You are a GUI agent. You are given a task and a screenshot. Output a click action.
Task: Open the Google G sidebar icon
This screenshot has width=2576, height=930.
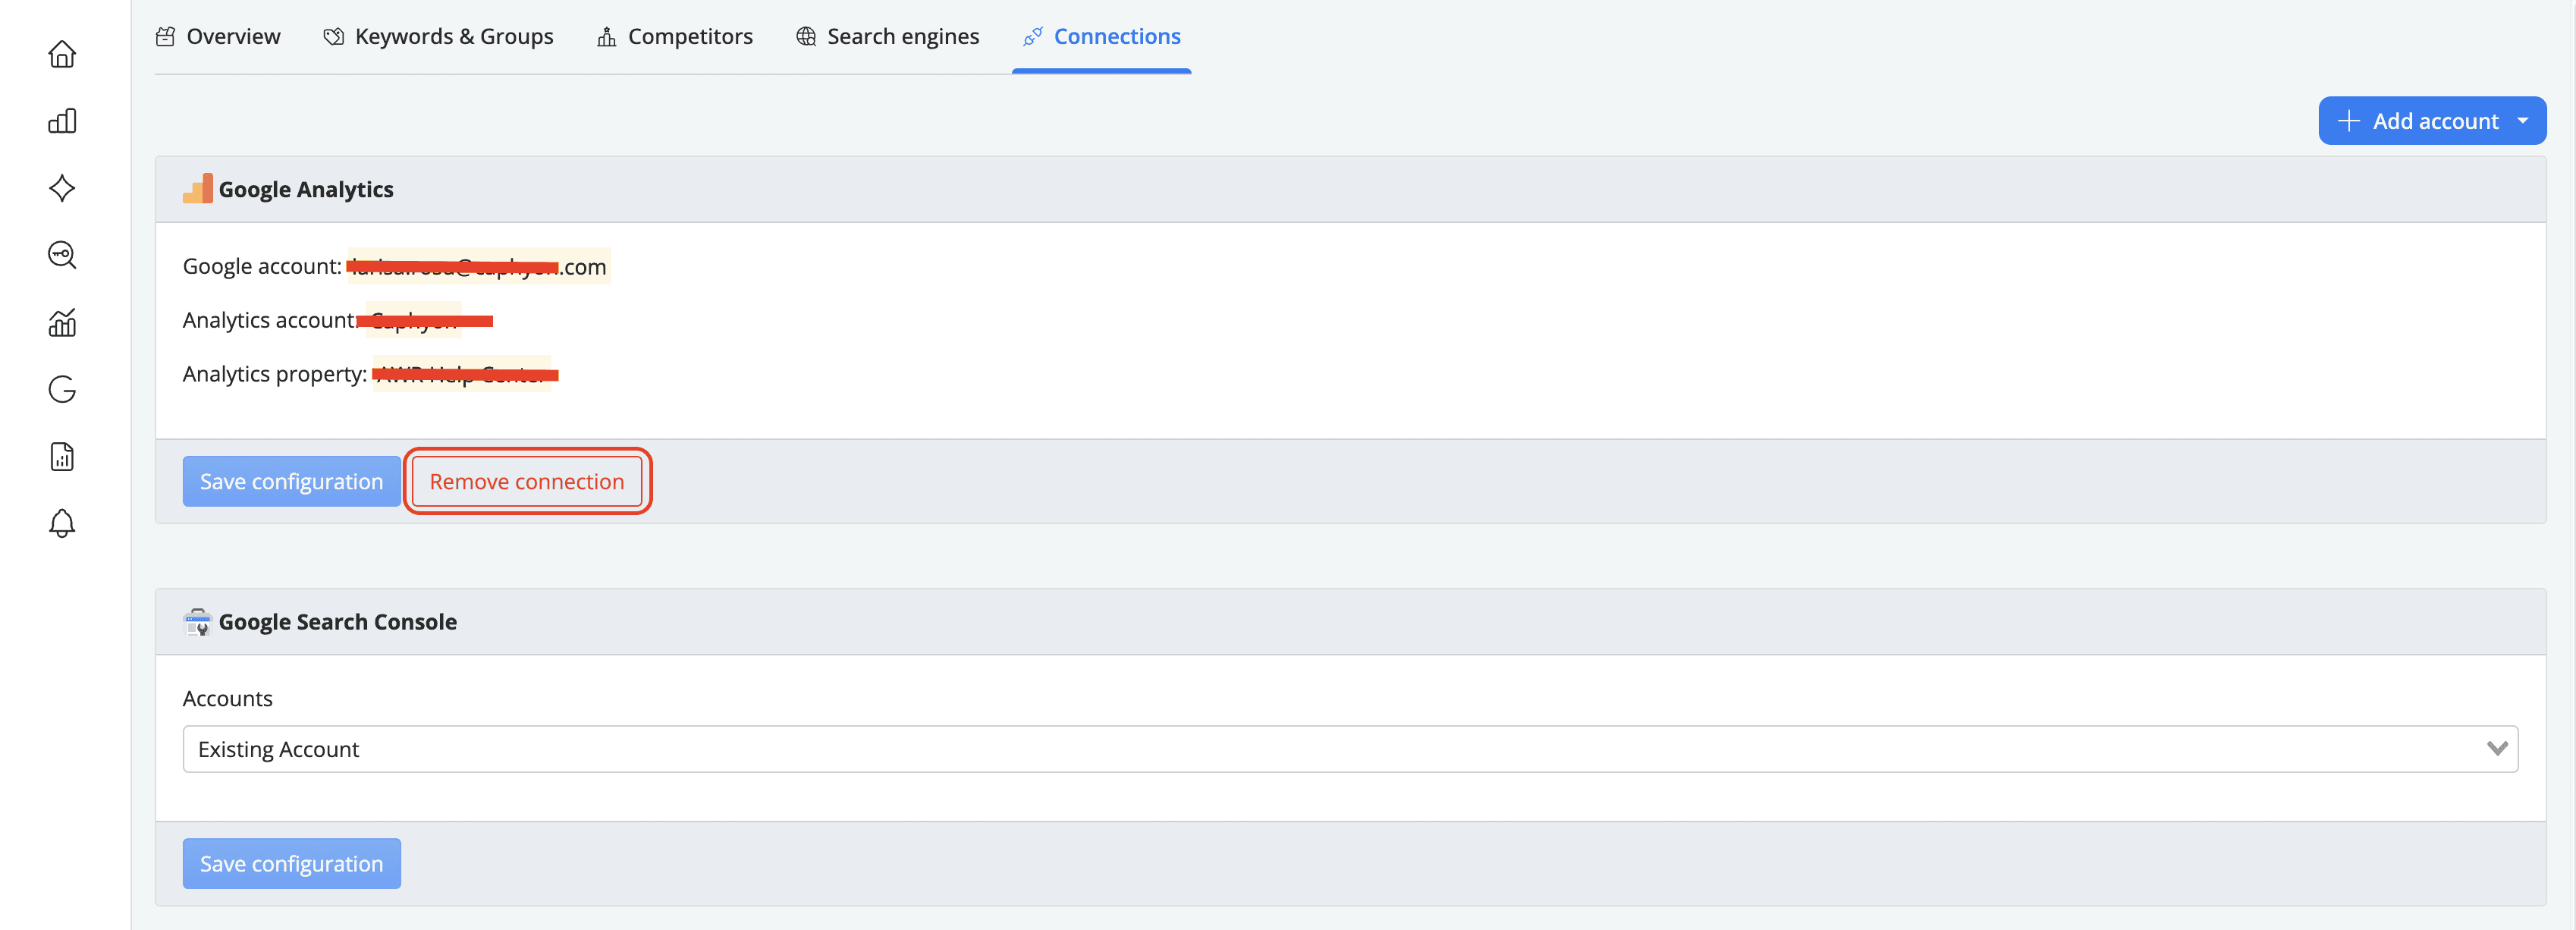click(x=62, y=389)
